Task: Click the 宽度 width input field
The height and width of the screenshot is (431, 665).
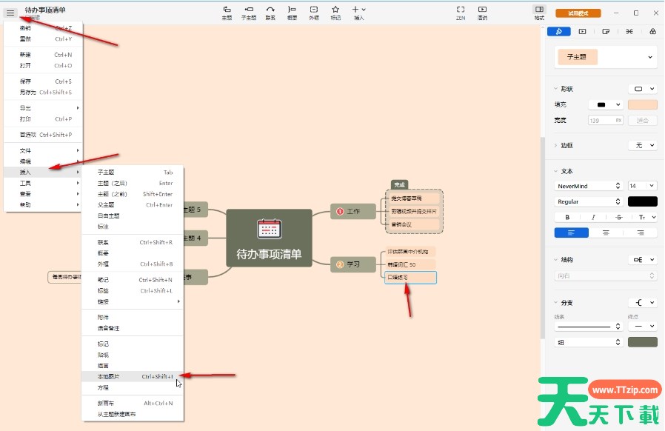Action: pyautogui.click(x=605, y=120)
